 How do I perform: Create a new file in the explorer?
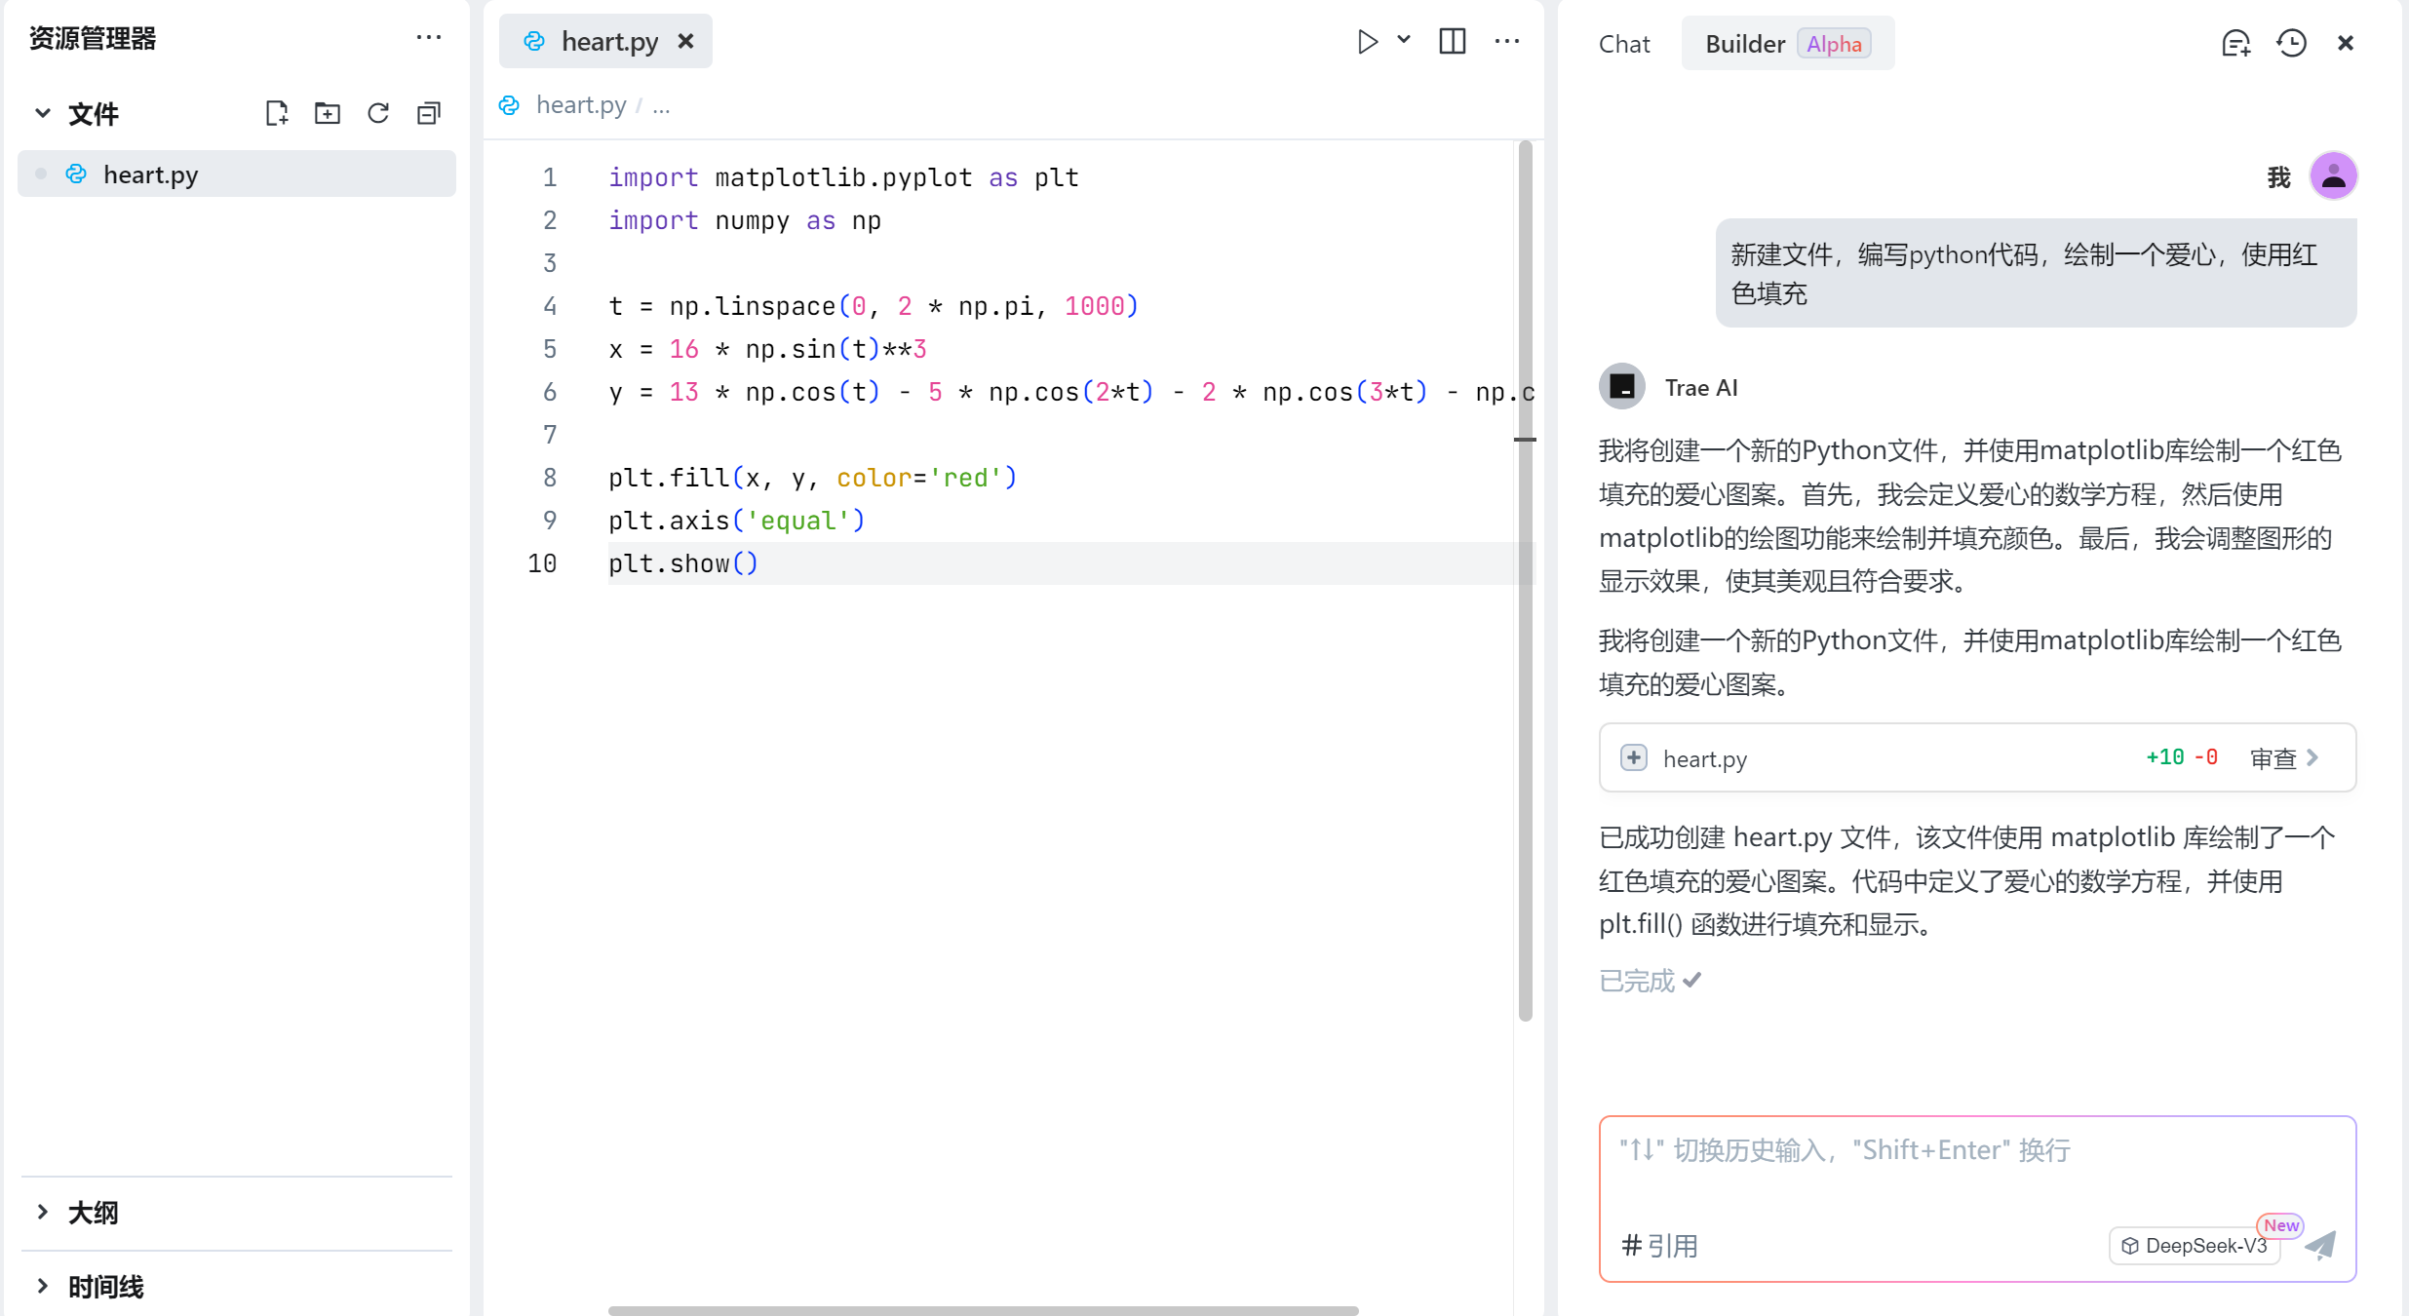276,112
